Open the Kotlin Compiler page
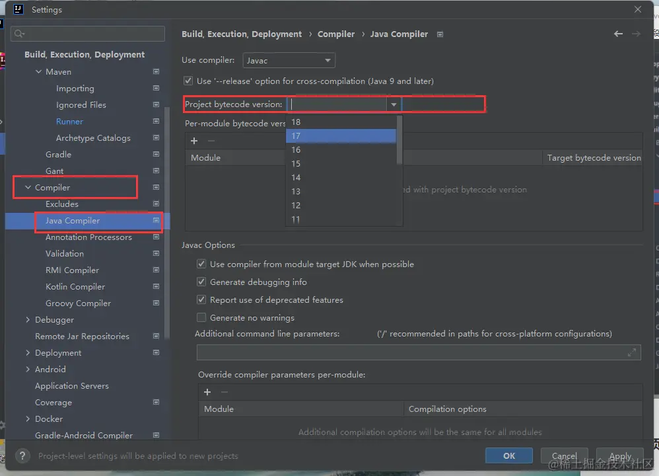 [x=75, y=287]
